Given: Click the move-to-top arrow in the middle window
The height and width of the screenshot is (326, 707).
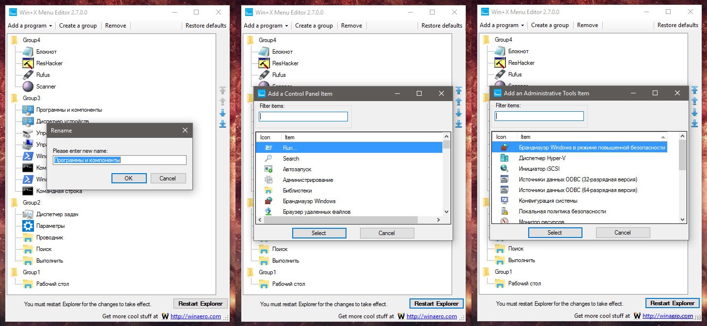Looking at the screenshot, I should 458,90.
